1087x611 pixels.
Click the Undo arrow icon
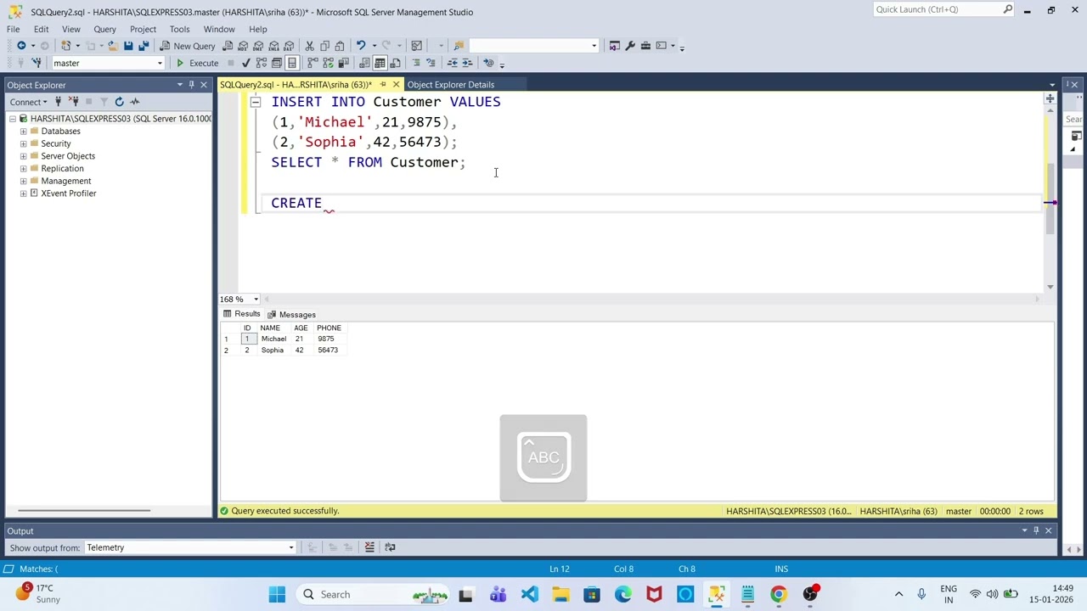click(x=361, y=46)
